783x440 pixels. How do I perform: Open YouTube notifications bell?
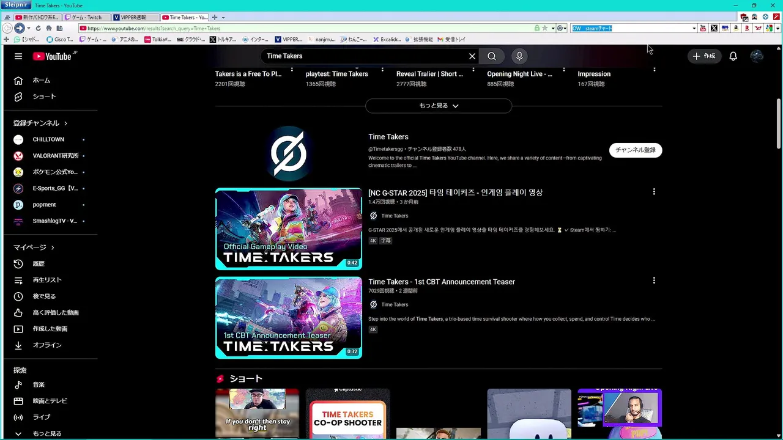[x=733, y=56]
